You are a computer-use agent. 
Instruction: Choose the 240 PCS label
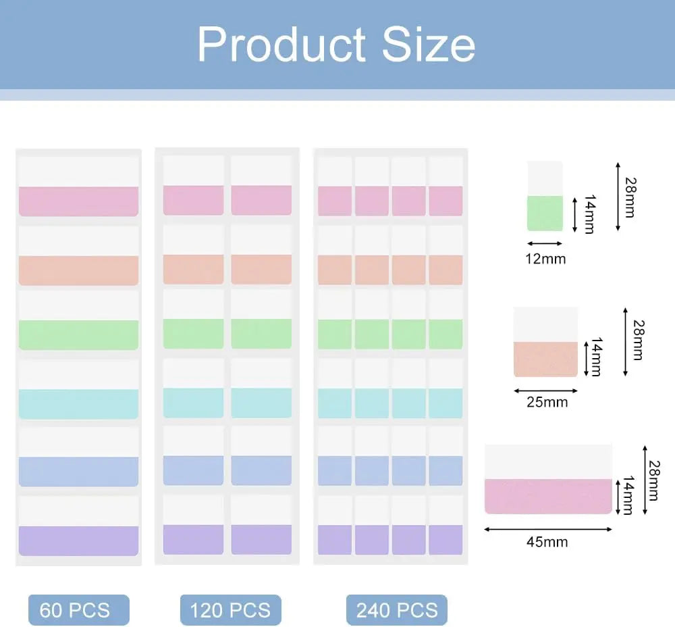click(397, 610)
